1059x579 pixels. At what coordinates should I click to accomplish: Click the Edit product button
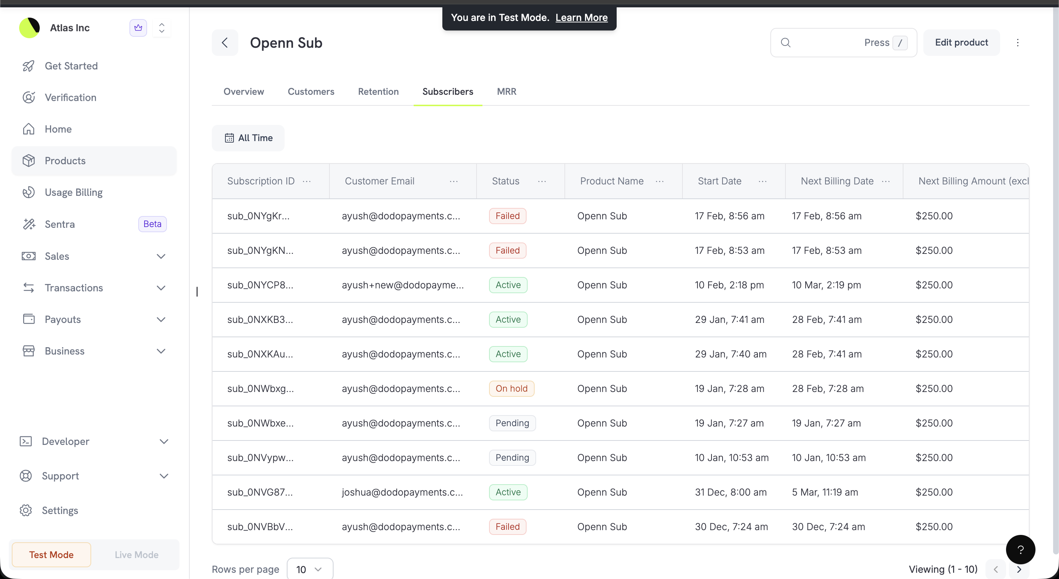962,42
